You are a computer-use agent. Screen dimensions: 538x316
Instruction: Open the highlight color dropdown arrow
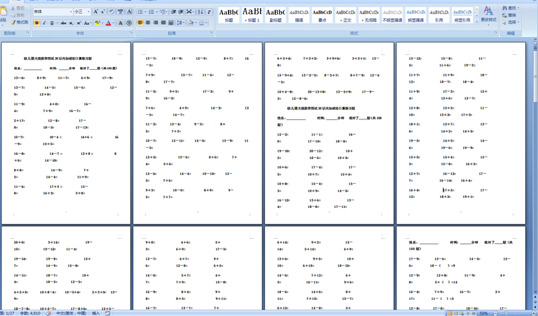pos(103,23)
